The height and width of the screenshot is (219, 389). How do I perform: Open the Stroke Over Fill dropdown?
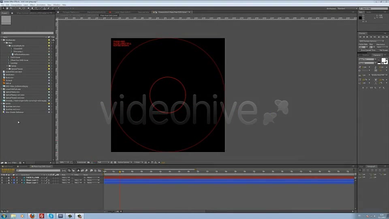coord(379,75)
